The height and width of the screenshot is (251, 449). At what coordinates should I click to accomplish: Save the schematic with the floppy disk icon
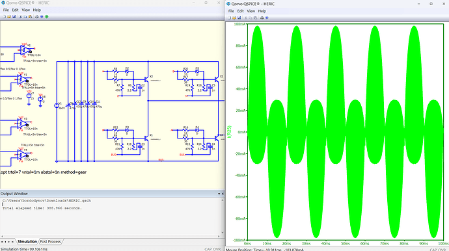14,17
